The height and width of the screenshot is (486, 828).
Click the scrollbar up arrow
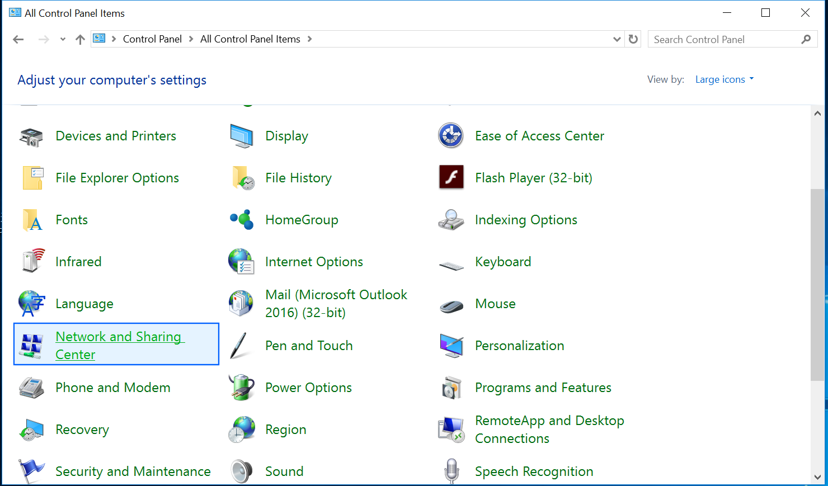pyautogui.click(x=817, y=113)
